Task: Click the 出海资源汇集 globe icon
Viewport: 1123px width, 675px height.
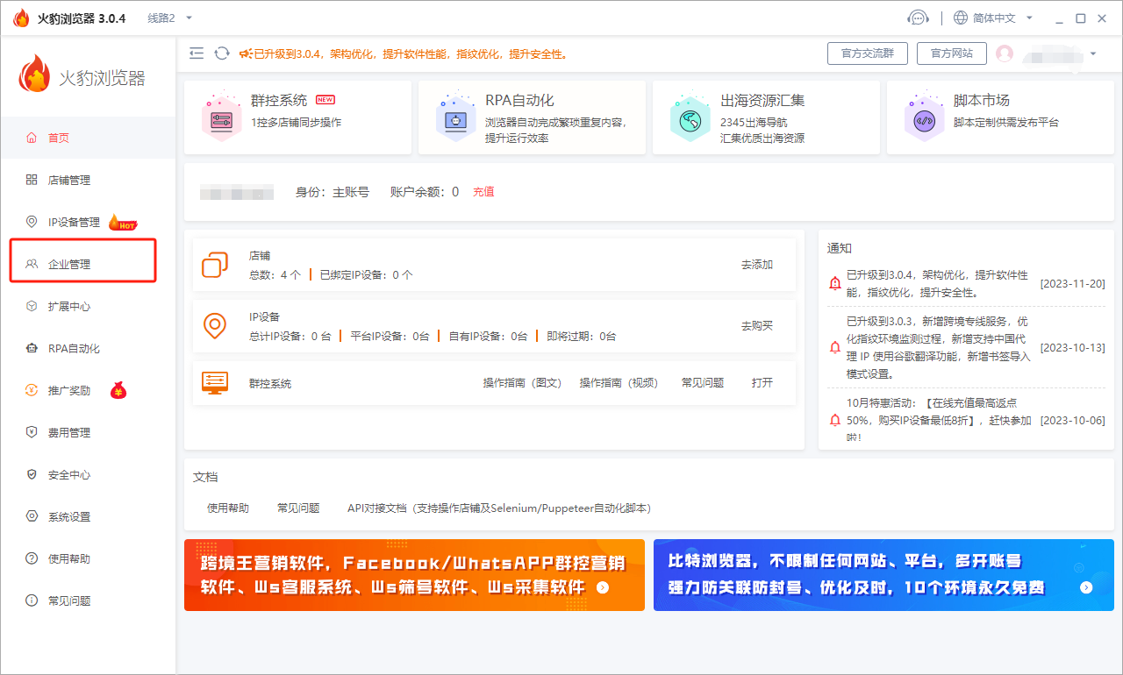Action: coord(690,117)
